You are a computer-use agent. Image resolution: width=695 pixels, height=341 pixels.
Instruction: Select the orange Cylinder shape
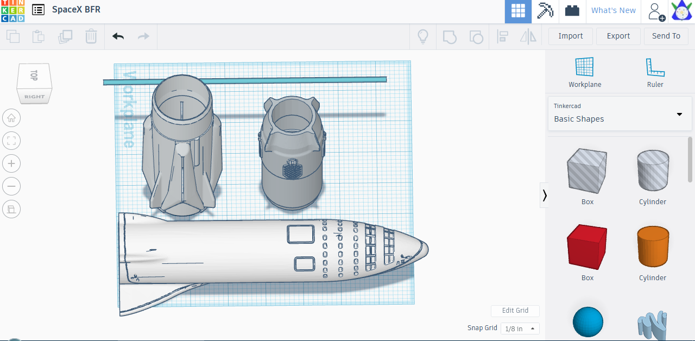pyautogui.click(x=653, y=247)
